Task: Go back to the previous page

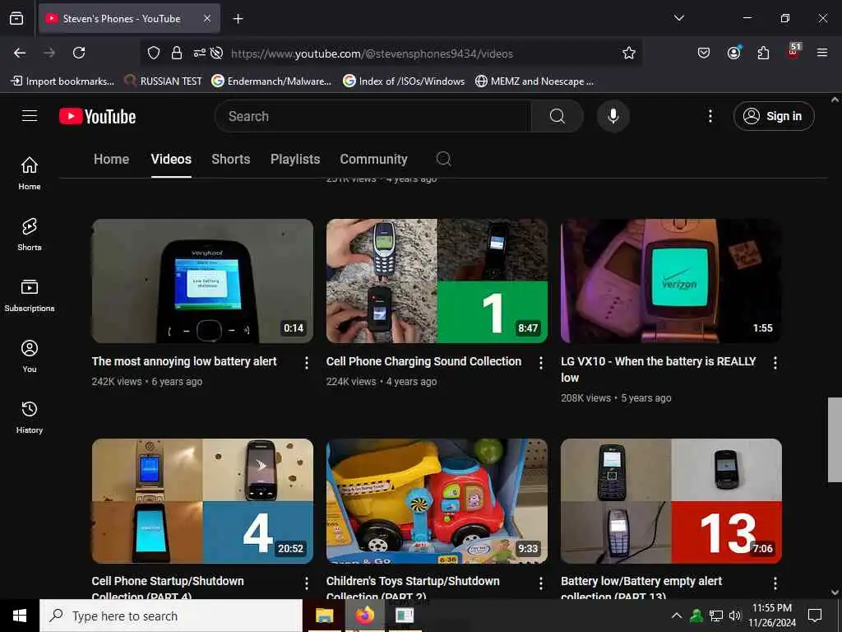Action: point(20,53)
